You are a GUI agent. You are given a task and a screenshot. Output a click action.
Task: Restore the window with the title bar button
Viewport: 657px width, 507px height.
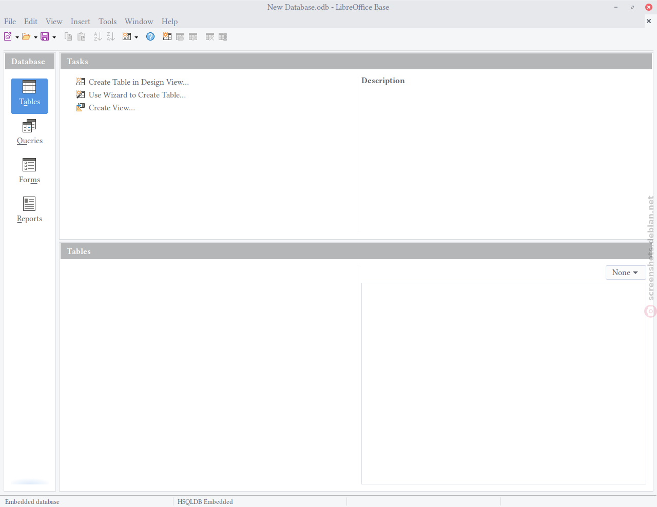pyautogui.click(x=632, y=7)
